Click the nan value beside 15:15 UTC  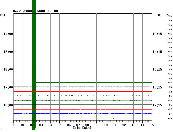point(170,69)
